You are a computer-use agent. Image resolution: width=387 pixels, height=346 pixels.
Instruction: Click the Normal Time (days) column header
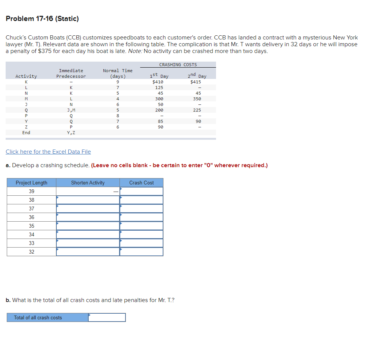(118, 73)
